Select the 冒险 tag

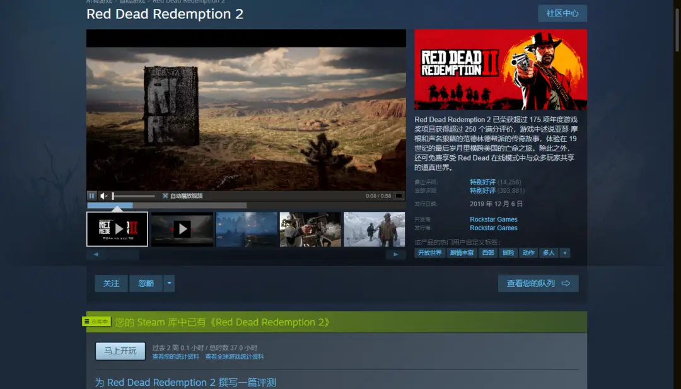508,253
